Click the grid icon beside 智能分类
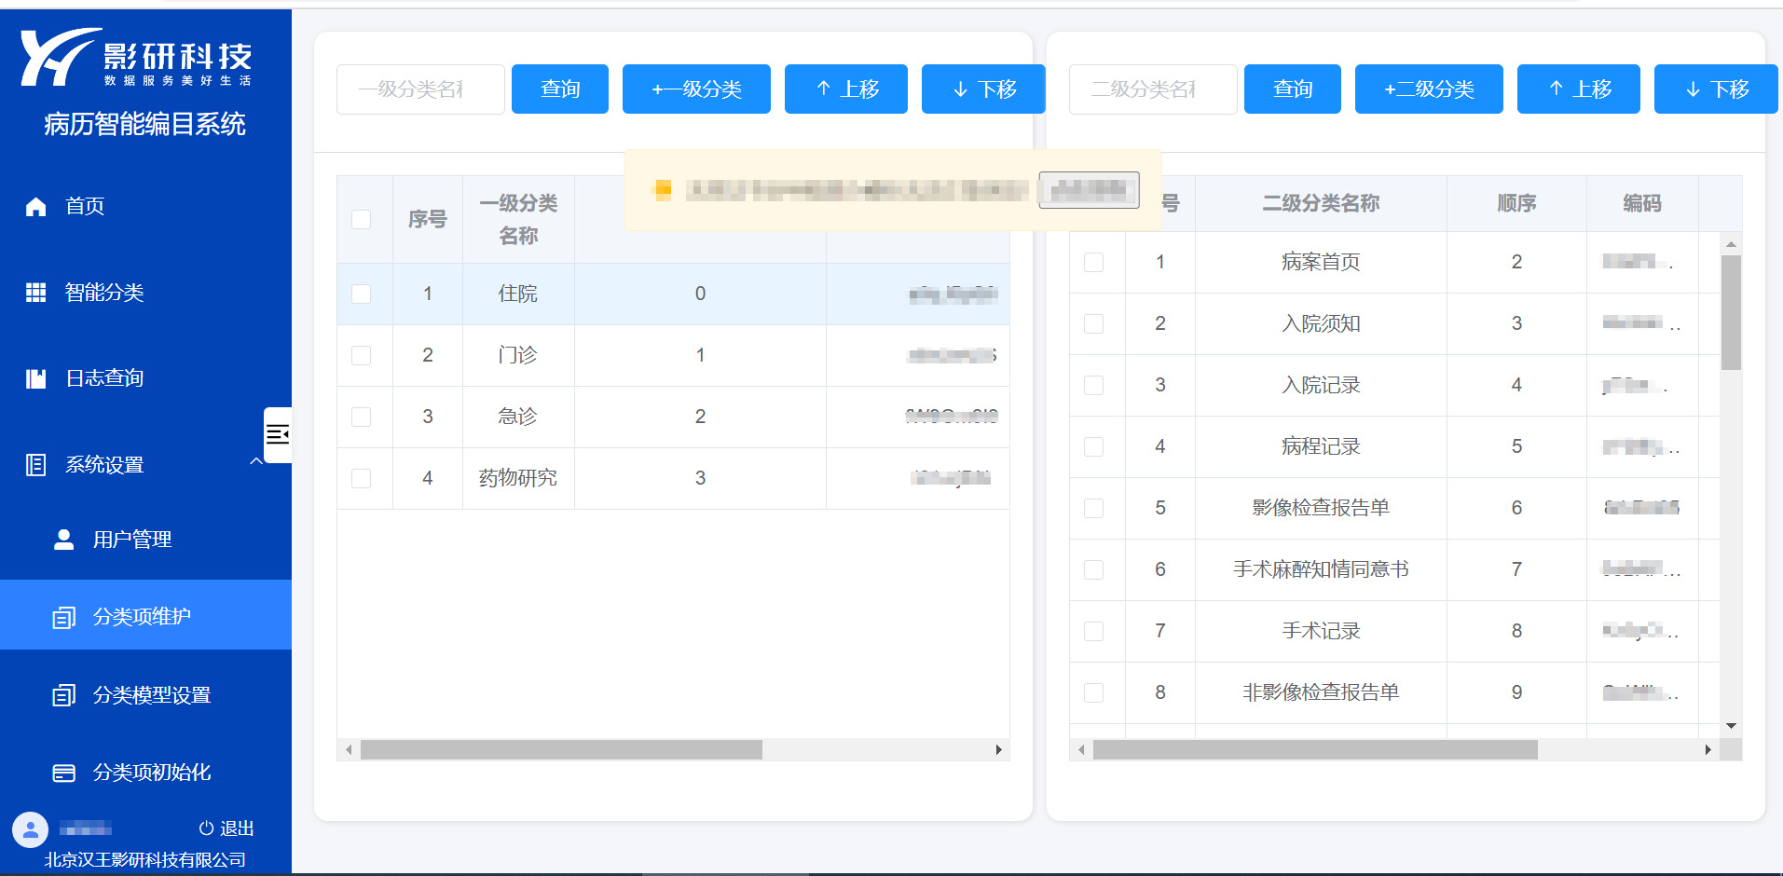Image resolution: width=1783 pixels, height=876 pixels. (x=35, y=293)
